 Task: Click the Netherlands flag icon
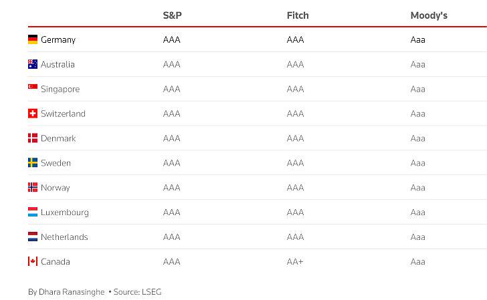(x=33, y=237)
